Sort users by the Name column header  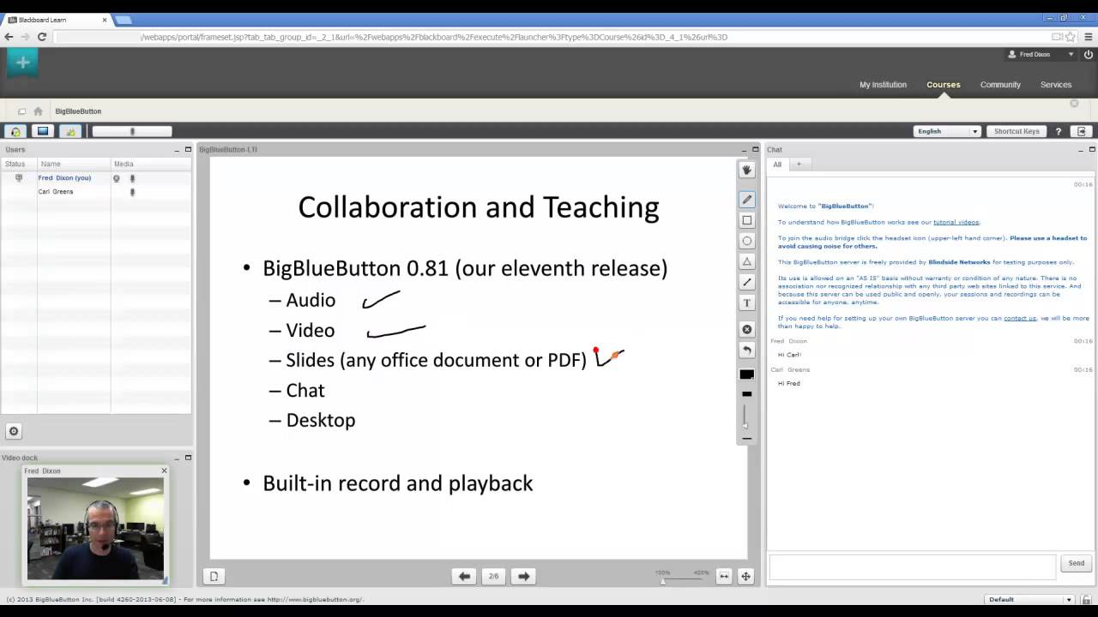tap(74, 164)
